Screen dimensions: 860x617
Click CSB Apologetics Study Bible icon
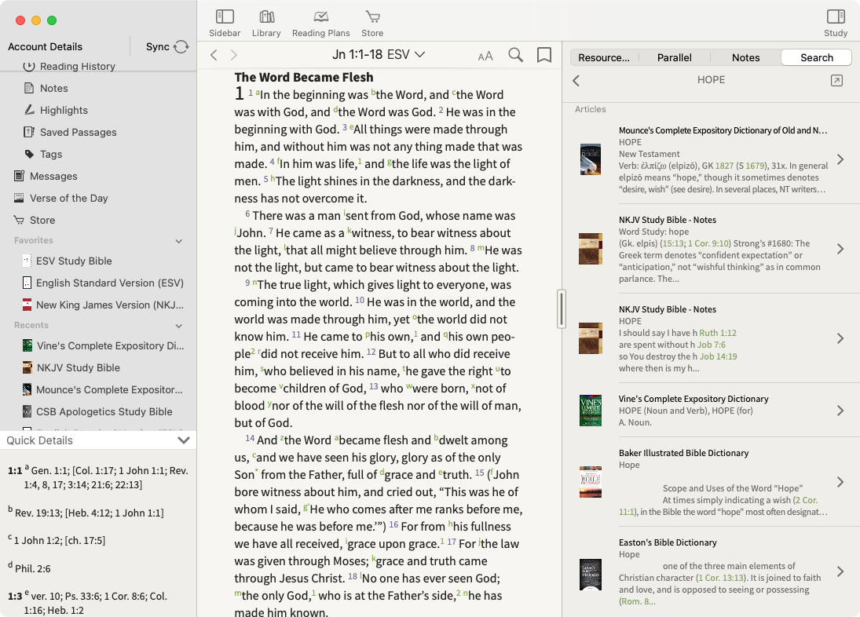[27, 411]
